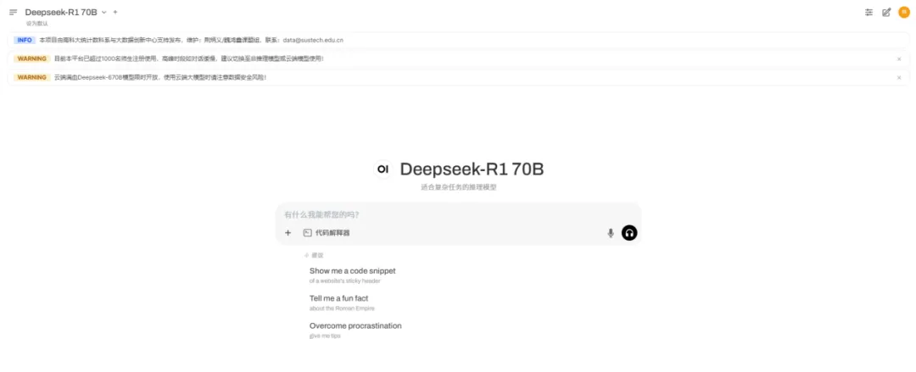916x372 pixels.
Task: Select the 'Tell me a fun fact' suggestion
Action: pyautogui.click(x=343, y=303)
